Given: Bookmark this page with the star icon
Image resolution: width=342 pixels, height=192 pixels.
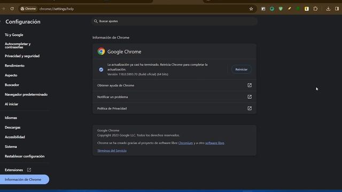Looking at the screenshot, I should point(251,9).
